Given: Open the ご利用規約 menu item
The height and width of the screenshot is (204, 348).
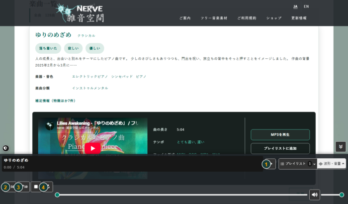Looking at the screenshot, I should pos(247,18).
